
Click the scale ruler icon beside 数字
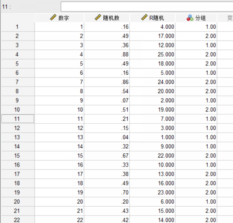[x=53, y=17]
